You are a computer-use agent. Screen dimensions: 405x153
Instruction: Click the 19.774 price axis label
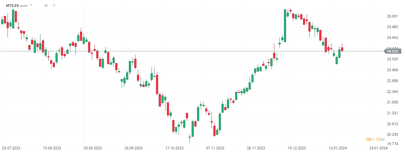392,144
